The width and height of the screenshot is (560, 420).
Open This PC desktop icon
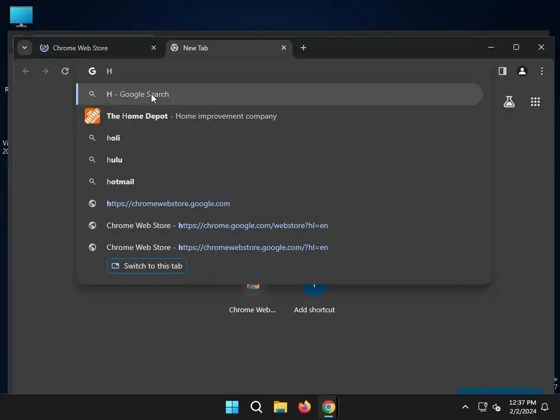(x=21, y=16)
